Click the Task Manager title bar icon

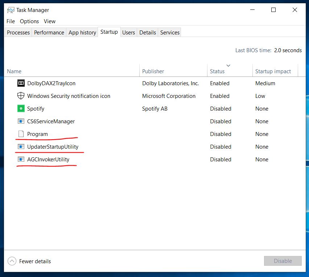point(11,10)
